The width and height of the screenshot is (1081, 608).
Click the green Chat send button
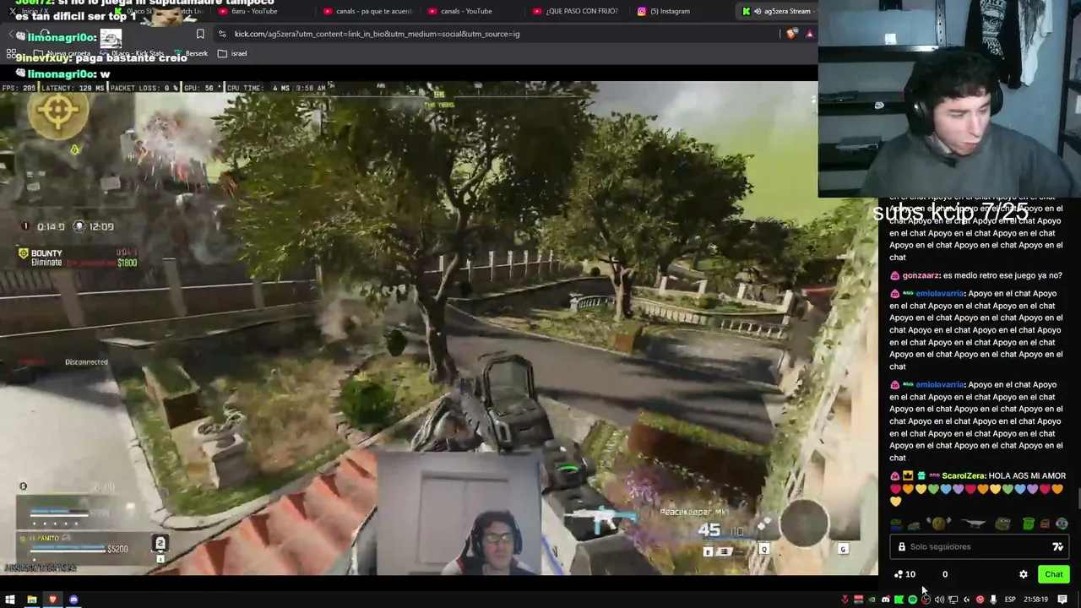pyautogui.click(x=1054, y=574)
